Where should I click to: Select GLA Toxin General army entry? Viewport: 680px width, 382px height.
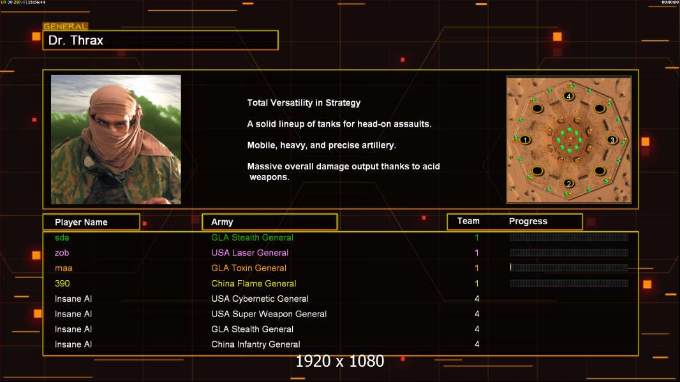click(x=249, y=268)
